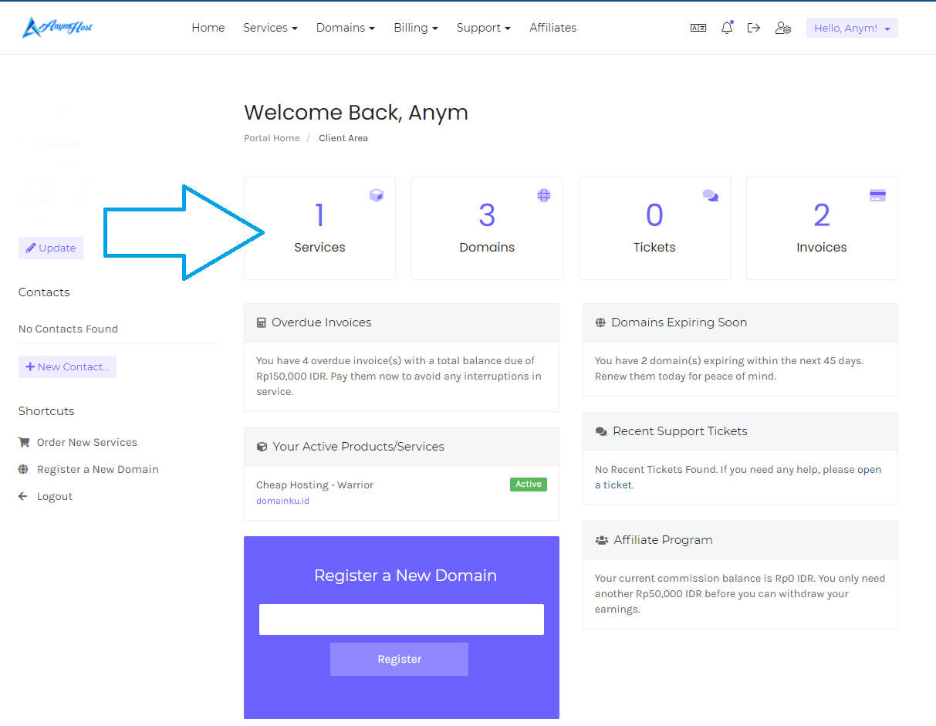This screenshot has width=936, height=726.
Task: Expand the Hello, Anym! account dropdown
Action: [x=851, y=27]
